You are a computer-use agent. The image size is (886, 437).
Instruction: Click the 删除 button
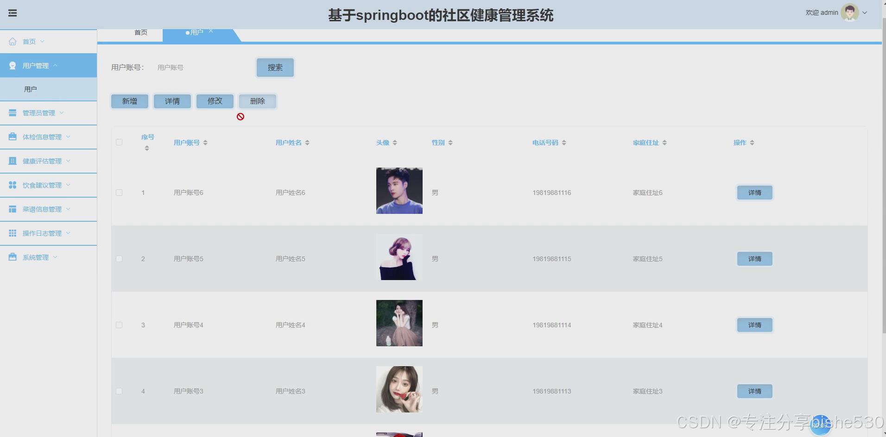point(258,101)
